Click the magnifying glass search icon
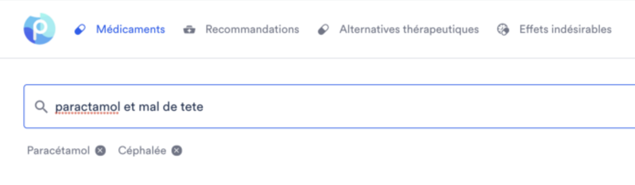The height and width of the screenshot is (185, 635). click(x=41, y=107)
